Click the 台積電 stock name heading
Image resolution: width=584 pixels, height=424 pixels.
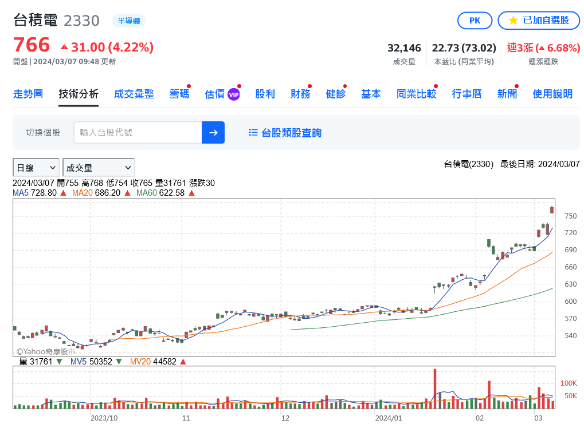point(36,21)
